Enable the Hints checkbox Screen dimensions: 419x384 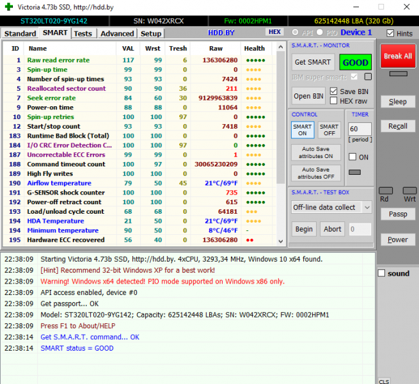[x=390, y=33]
